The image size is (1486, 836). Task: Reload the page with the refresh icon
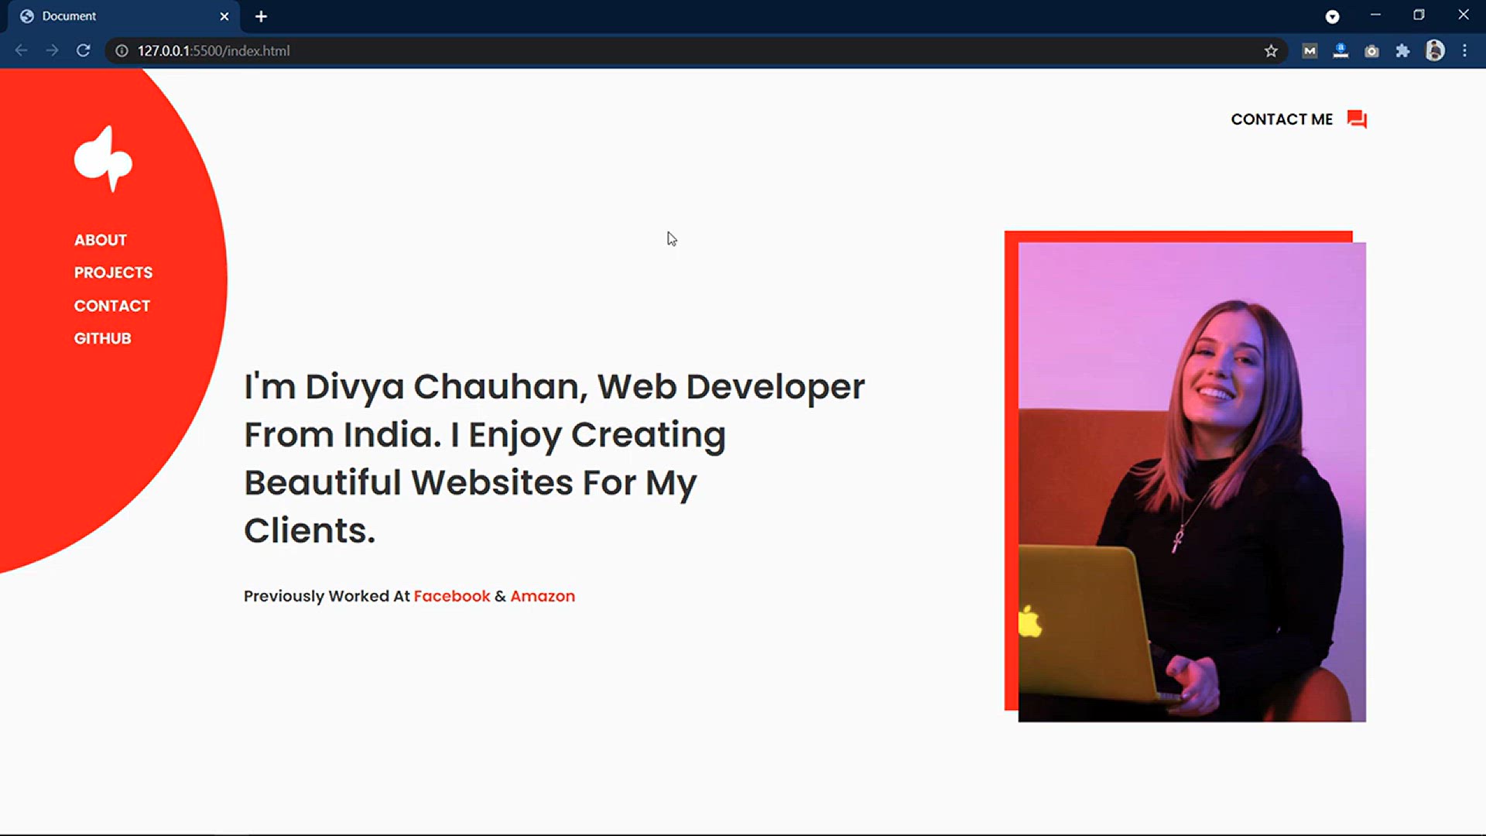84,50
